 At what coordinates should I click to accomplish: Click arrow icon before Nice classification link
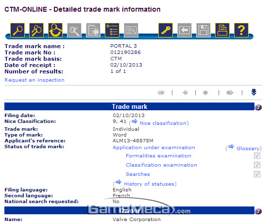[x=134, y=121]
